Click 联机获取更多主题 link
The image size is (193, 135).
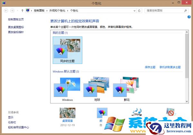click(170, 67)
